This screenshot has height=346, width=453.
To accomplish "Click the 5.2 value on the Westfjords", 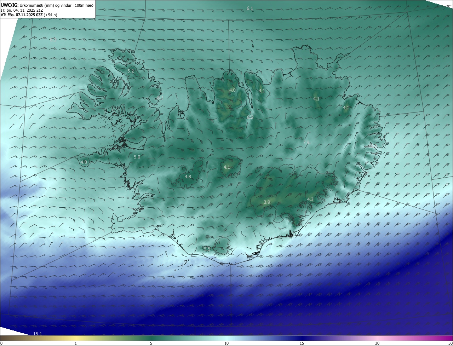I will tap(131, 71).
